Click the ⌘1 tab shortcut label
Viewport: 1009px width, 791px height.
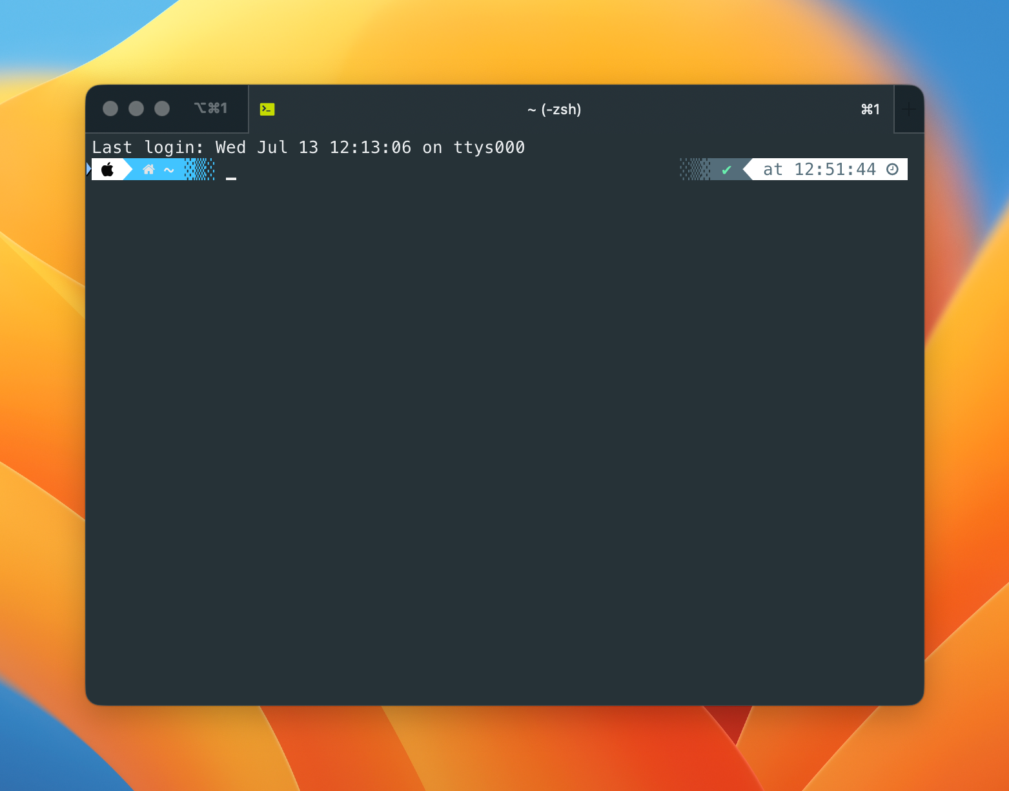coord(870,109)
